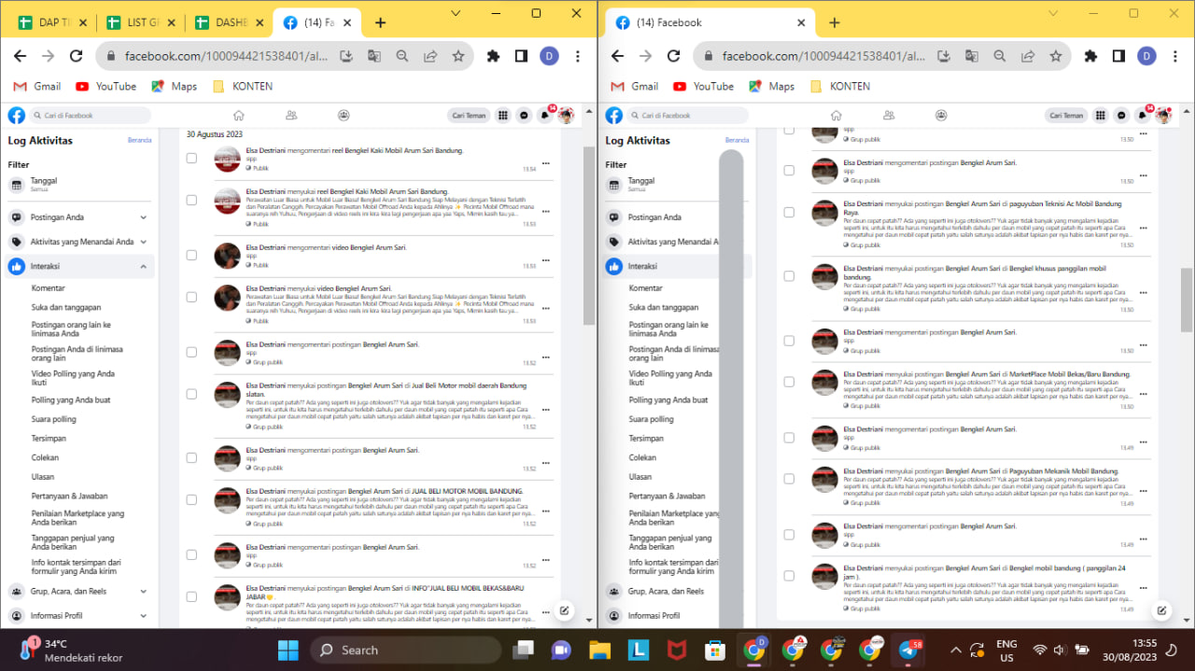
Task: Open tab search chevron in left window title bar
Action: 456,13
